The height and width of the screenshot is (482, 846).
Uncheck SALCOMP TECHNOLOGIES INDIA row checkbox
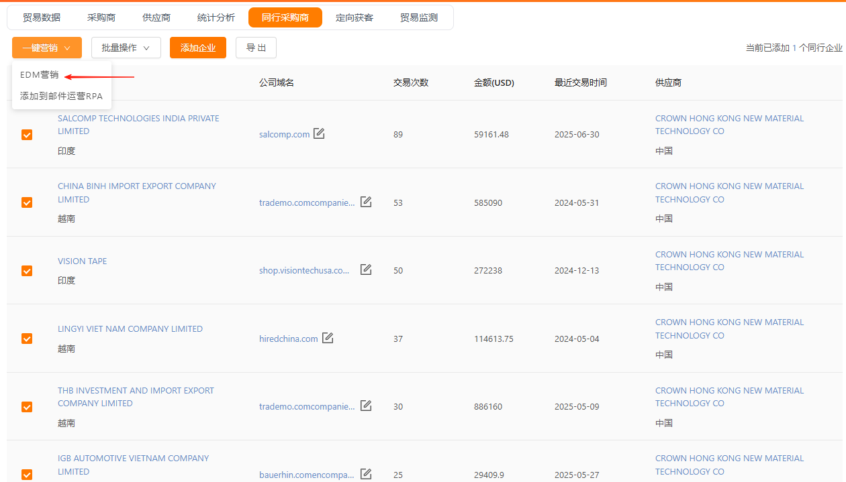click(27, 135)
